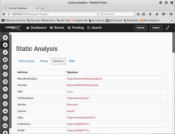This screenshot has height=134, width=175.
Task: Open the Pending analyses page
Action: [x=76, y=28]
